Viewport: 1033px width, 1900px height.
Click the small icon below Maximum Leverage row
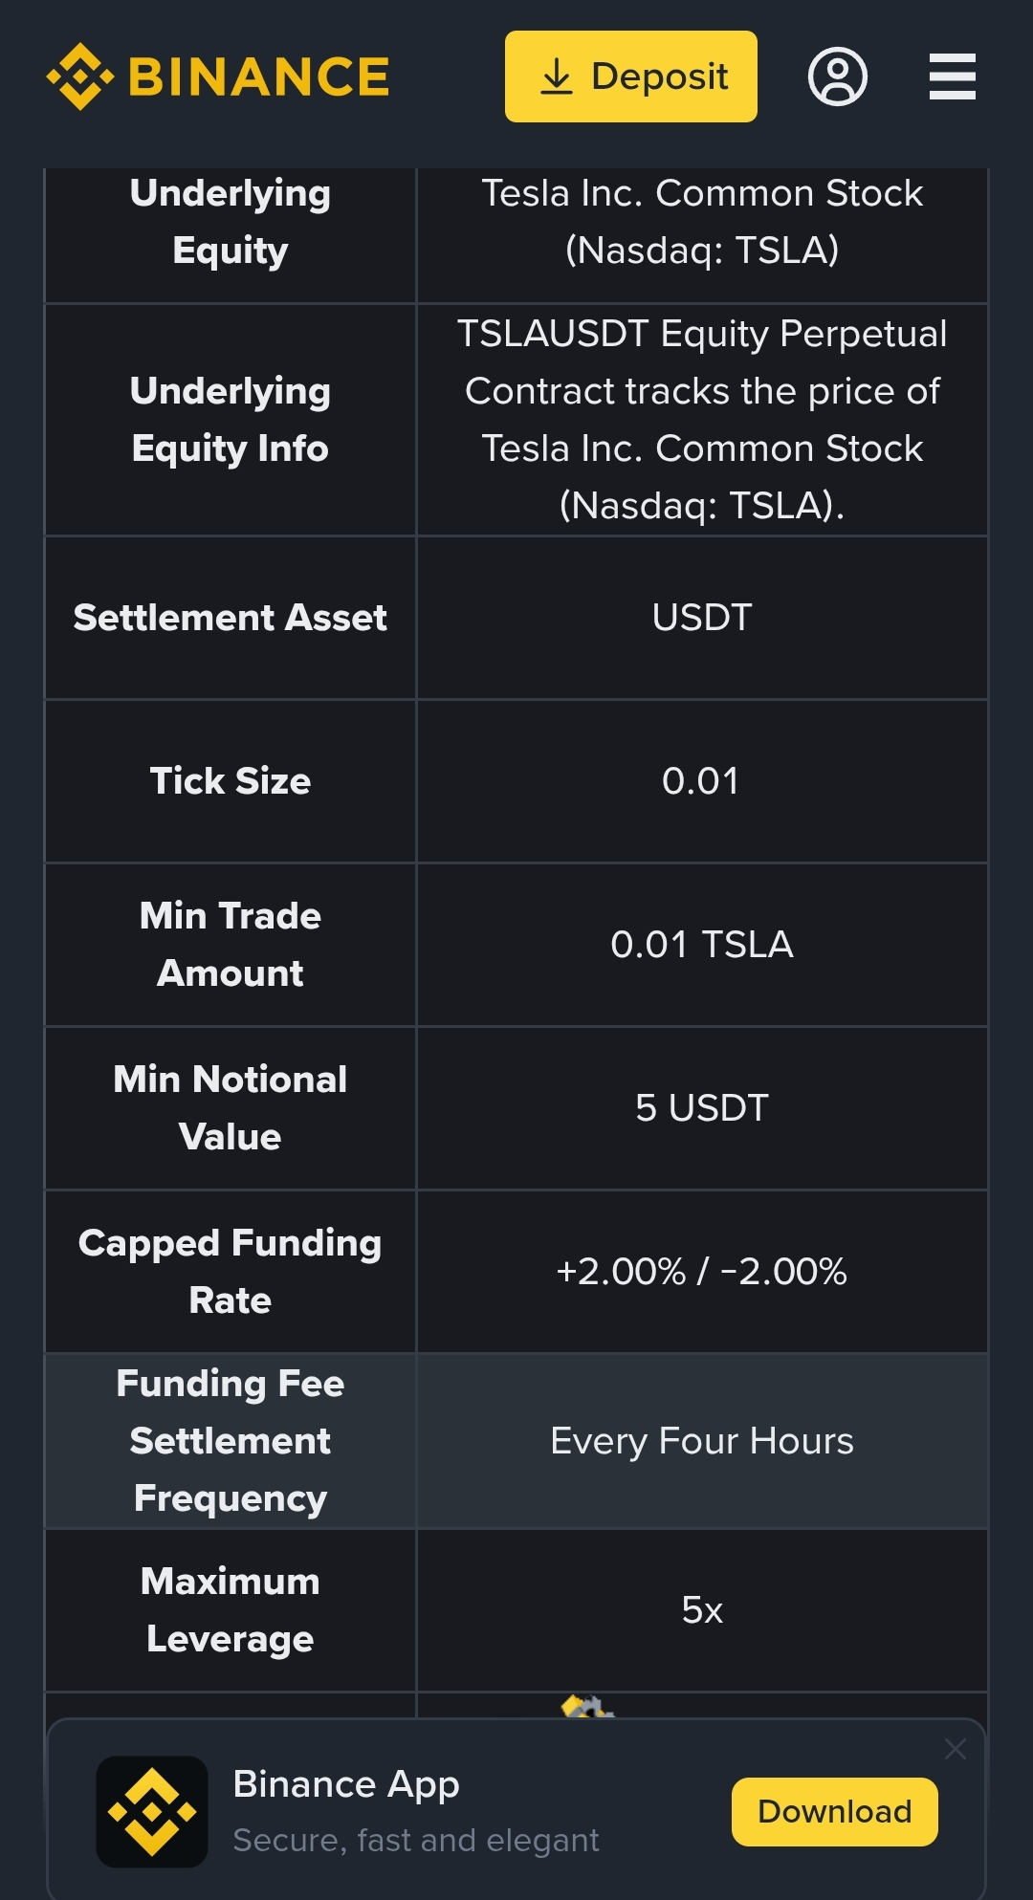click(586, 1706)
